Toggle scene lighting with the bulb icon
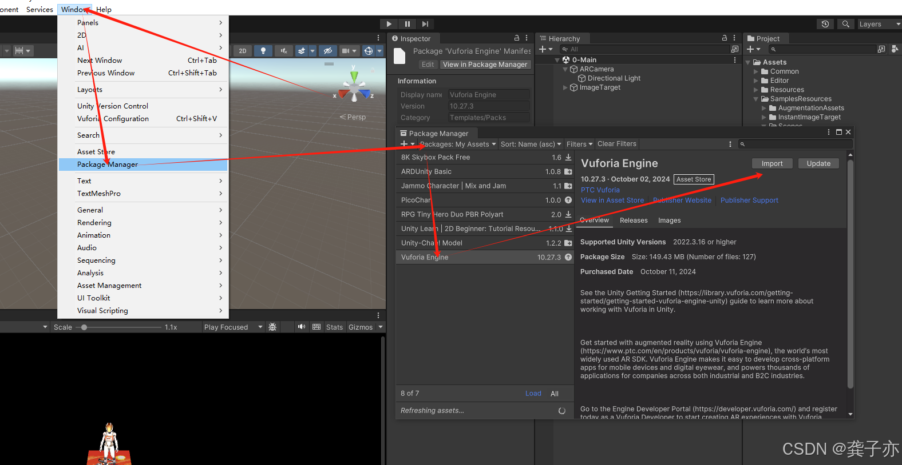The width and height of the screenshot is (902, 465). (263, 51)
